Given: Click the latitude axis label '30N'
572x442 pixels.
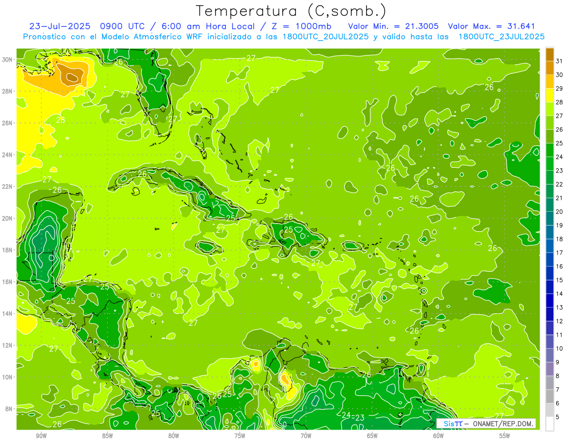Looking at the screenshot, I should click(8, 60).
